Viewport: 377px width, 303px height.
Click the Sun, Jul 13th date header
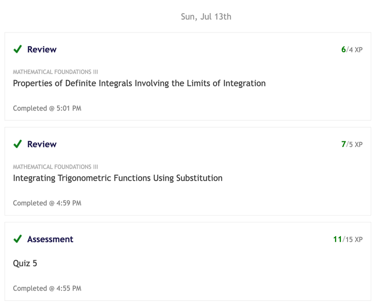206,17
